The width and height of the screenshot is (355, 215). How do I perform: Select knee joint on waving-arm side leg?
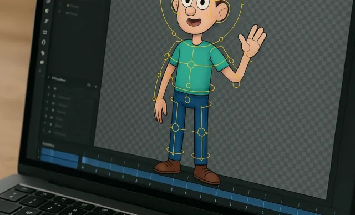[201, 132]
